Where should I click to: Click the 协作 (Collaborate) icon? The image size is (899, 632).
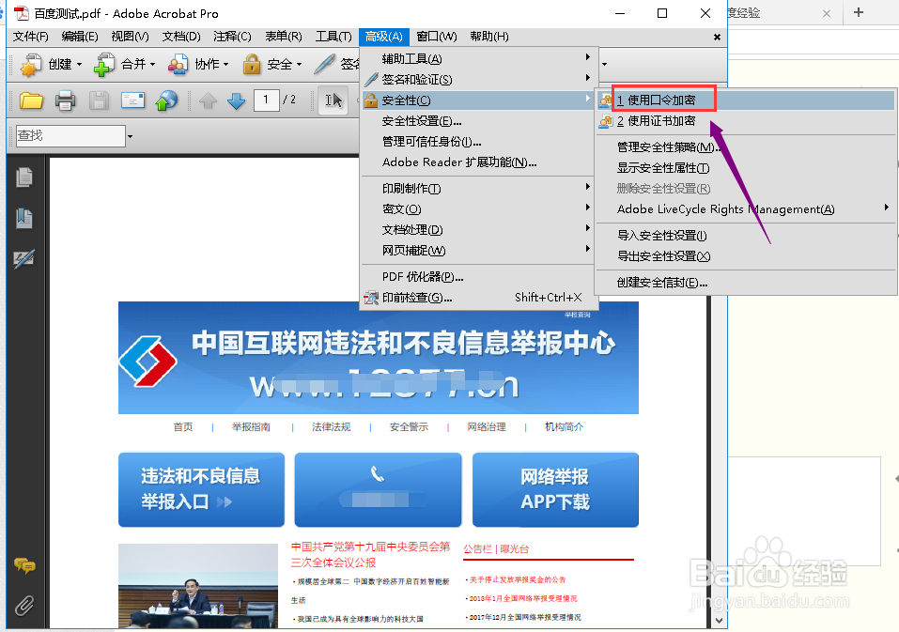(178, 63)
